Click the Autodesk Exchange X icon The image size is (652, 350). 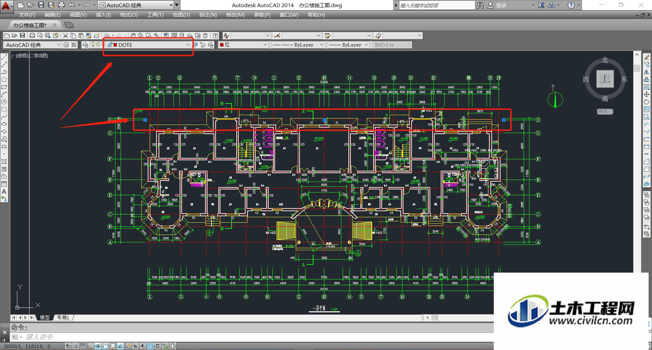[x=541, y=5]
